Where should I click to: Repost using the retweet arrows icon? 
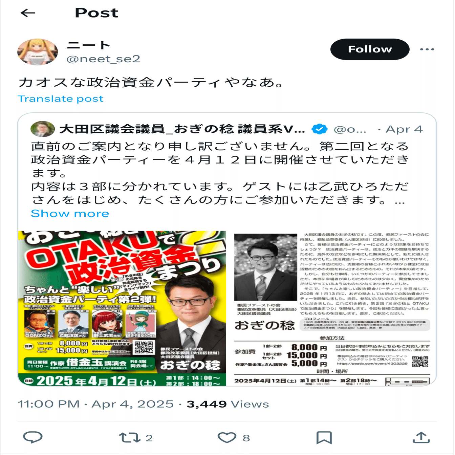tap(130, 438)
